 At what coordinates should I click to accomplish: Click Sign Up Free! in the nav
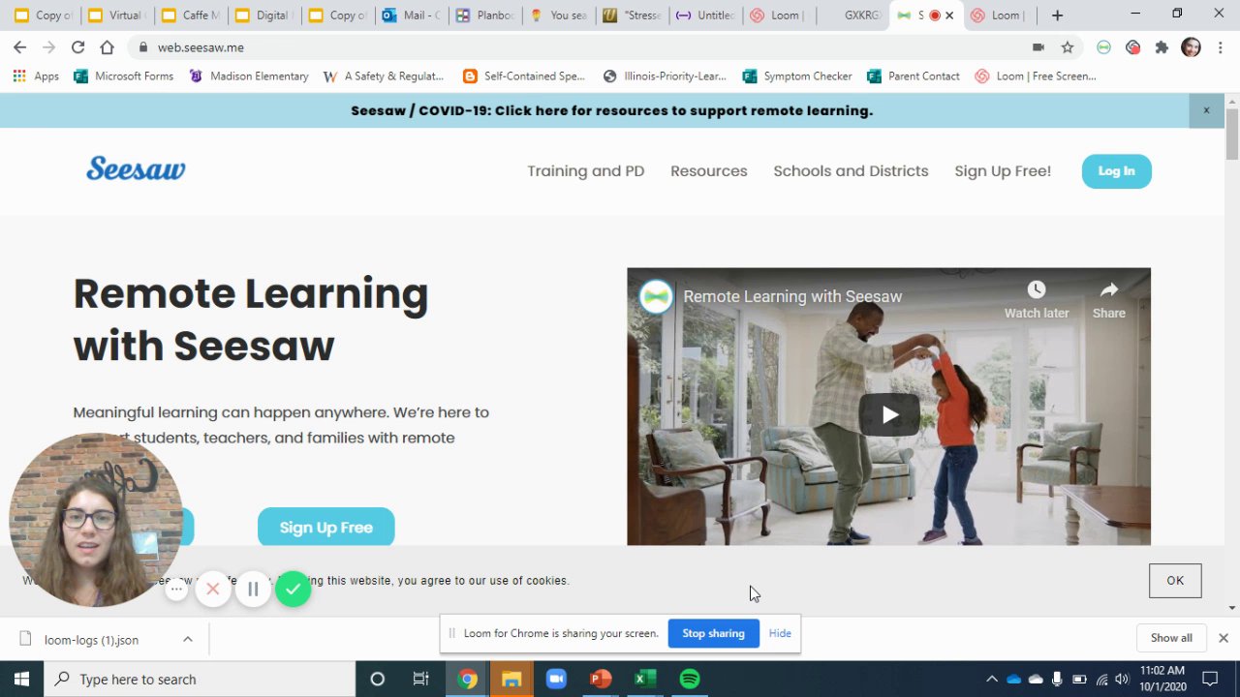tap(1003, 170)
